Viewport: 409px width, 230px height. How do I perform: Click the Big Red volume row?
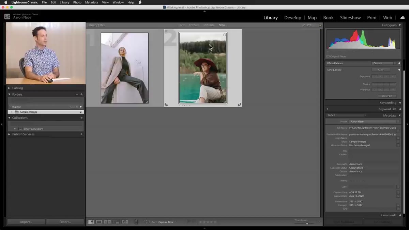[x=46, y=107]
